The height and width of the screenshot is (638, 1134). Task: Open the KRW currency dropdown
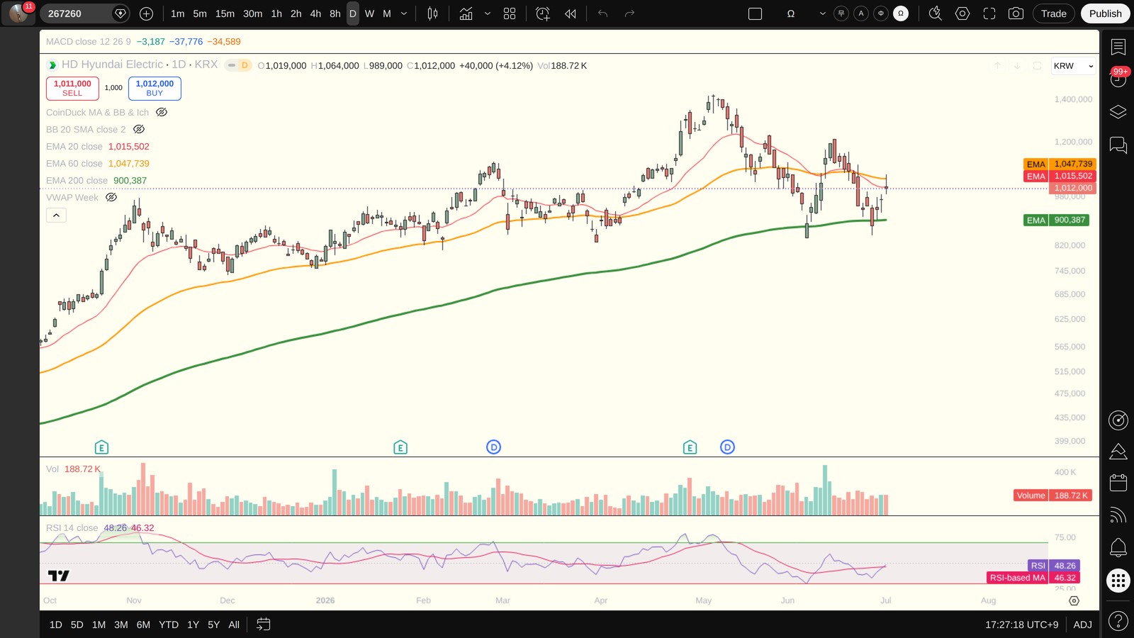1073,66
